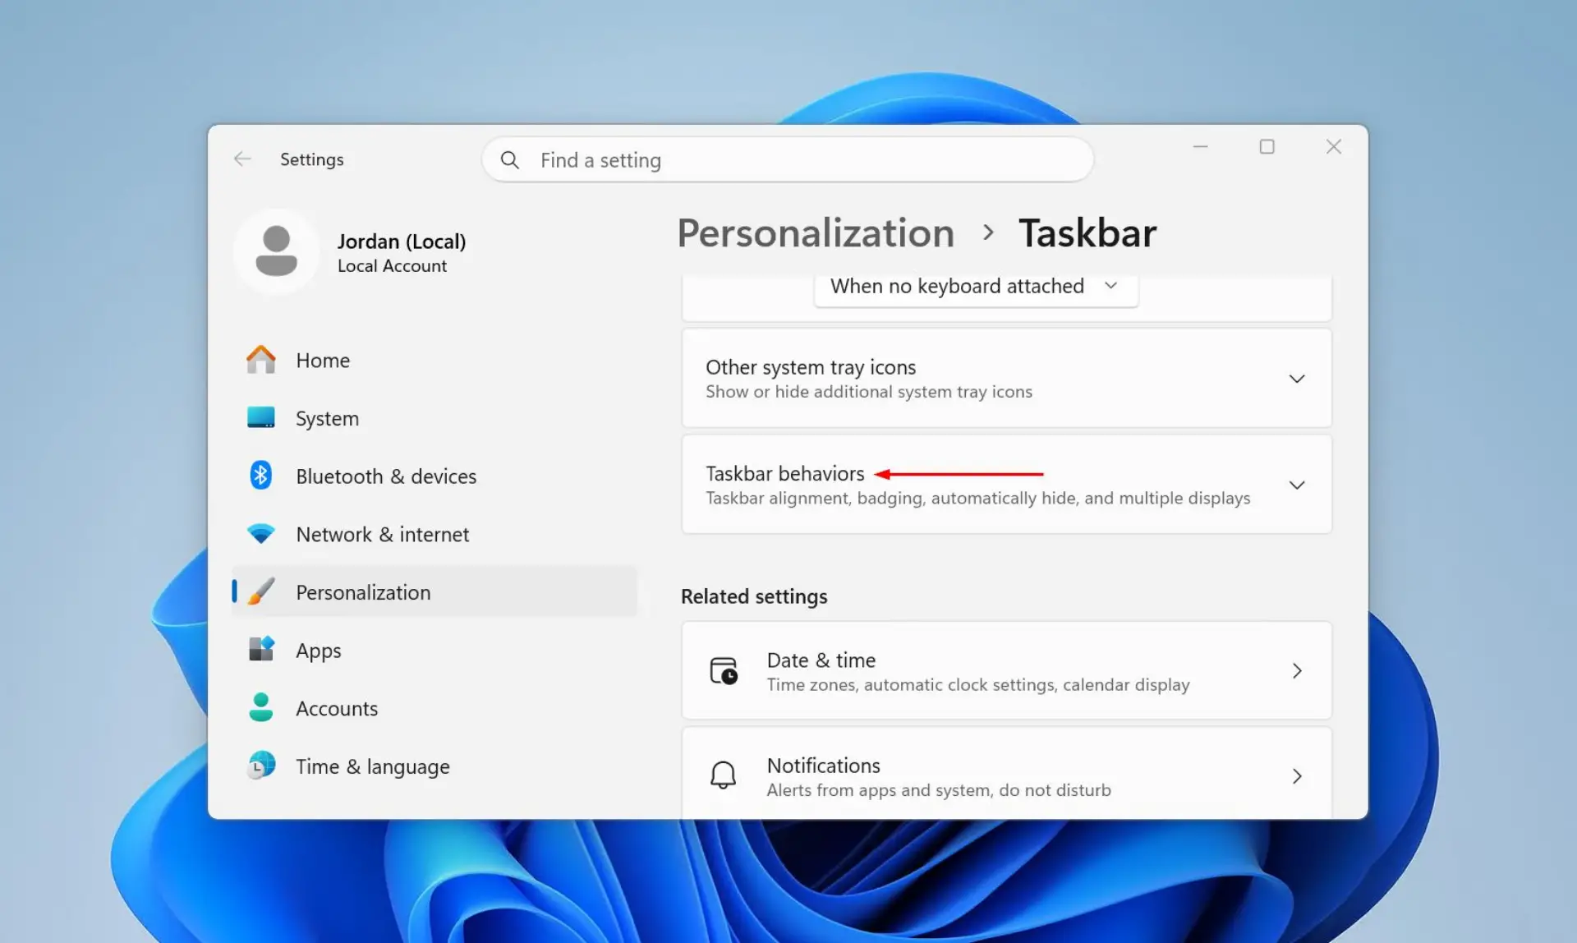Click the Related settings heading

coord(754,596)
